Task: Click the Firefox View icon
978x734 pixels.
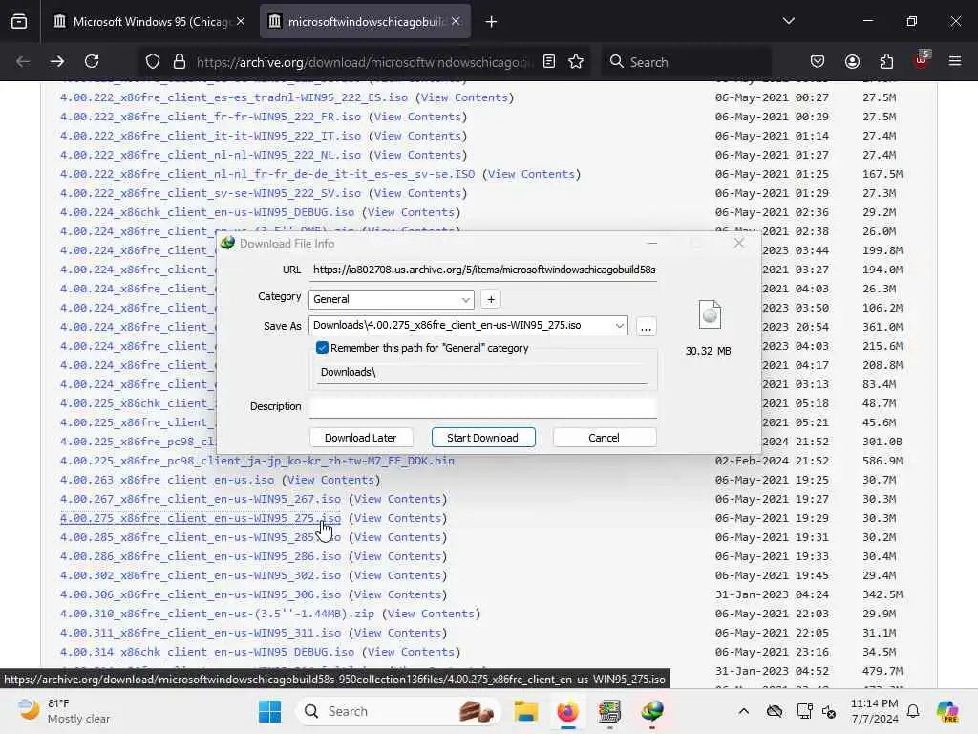Action: pyautogui.click(x=19, y=22)
